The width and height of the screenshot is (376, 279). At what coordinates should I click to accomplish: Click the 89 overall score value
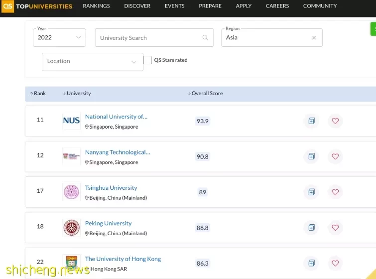pos(202,192)
